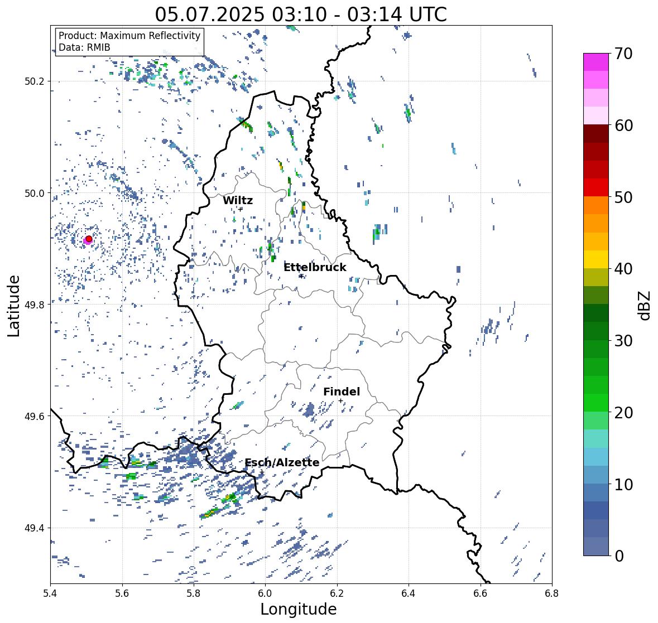Click the red radar location marker
The height and width of the screenshot is (623, 658).
pos(89,239)
